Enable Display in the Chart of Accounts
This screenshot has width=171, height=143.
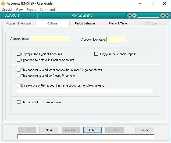click(19, 54)
